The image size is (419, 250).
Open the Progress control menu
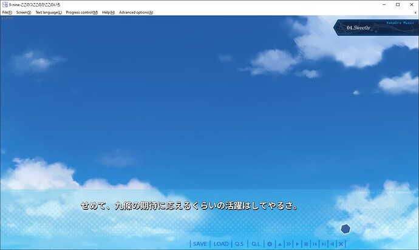pyautogui.click(x=82, y=12)
